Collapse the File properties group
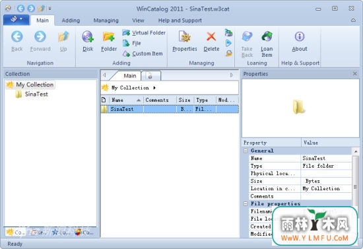 coord(246,203)
